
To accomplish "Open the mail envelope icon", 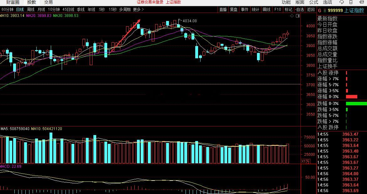I will pos(362,2).
